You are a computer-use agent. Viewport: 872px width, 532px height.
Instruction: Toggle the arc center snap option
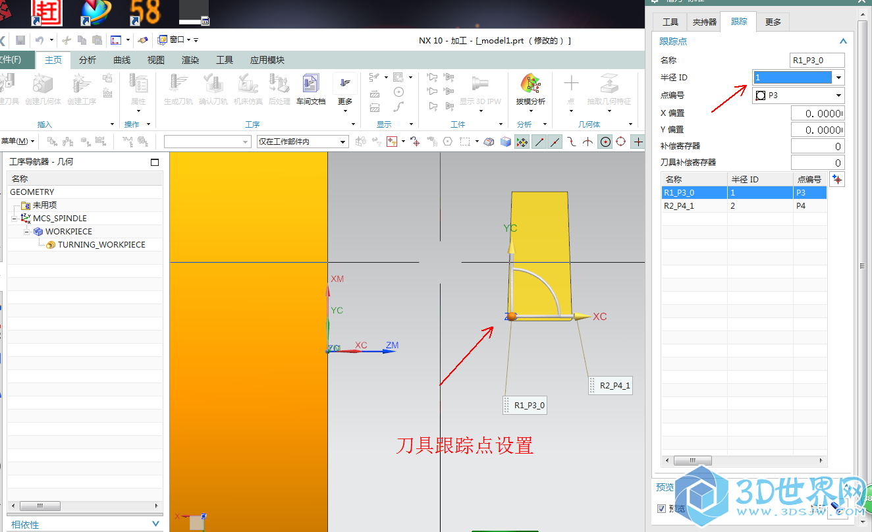click(605, 142)
